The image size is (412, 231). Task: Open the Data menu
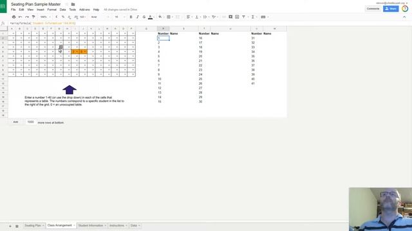[63, 10]
